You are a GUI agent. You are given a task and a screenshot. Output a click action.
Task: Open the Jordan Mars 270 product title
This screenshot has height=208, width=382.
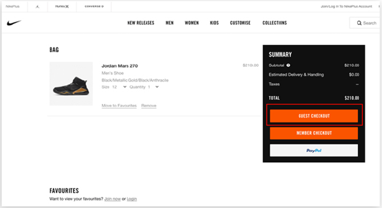coord(119,66)
